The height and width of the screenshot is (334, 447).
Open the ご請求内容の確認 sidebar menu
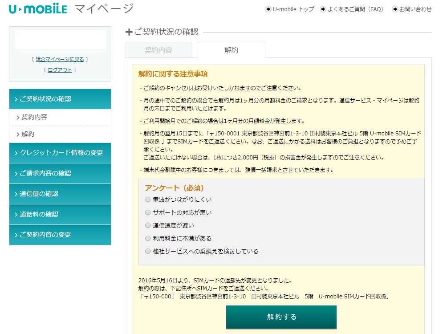[60, 174]
